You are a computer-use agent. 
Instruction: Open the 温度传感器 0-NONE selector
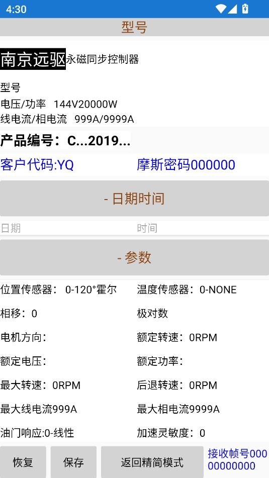tap(187, 290)
